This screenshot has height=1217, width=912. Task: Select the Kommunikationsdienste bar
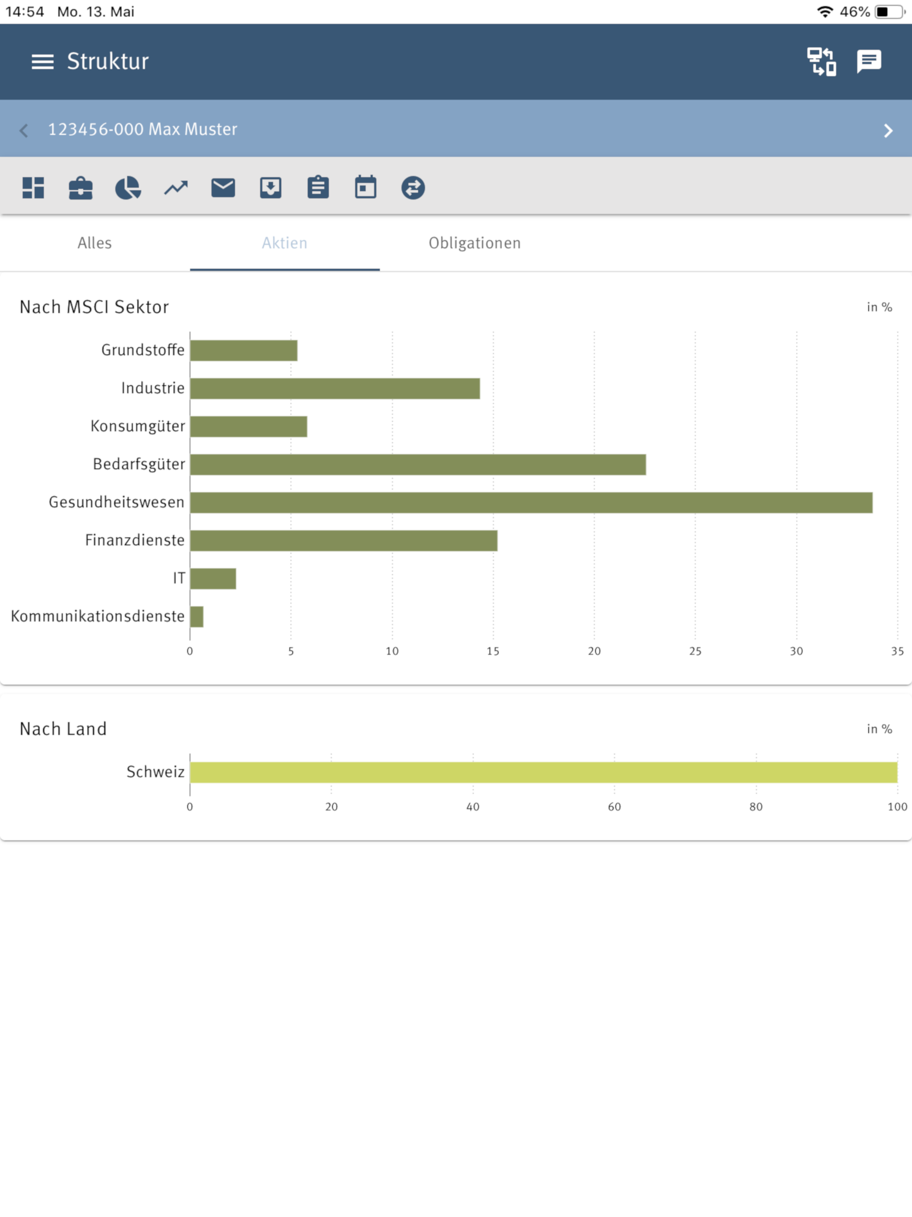pos(197,616)
